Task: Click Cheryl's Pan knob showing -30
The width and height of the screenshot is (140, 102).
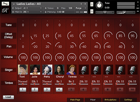Action: click(59, 46)
